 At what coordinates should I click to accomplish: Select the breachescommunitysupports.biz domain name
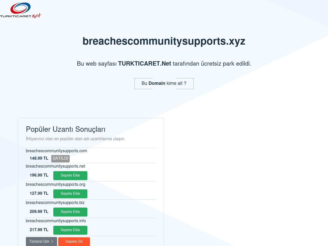pyautogui.click(x=55, y=203)
